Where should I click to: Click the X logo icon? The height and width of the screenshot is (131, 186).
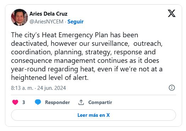pyautogui.click(x=171, y=13)
